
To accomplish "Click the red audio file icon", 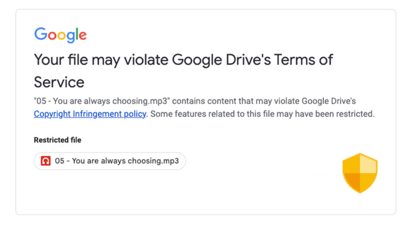I will click(46, 161).
